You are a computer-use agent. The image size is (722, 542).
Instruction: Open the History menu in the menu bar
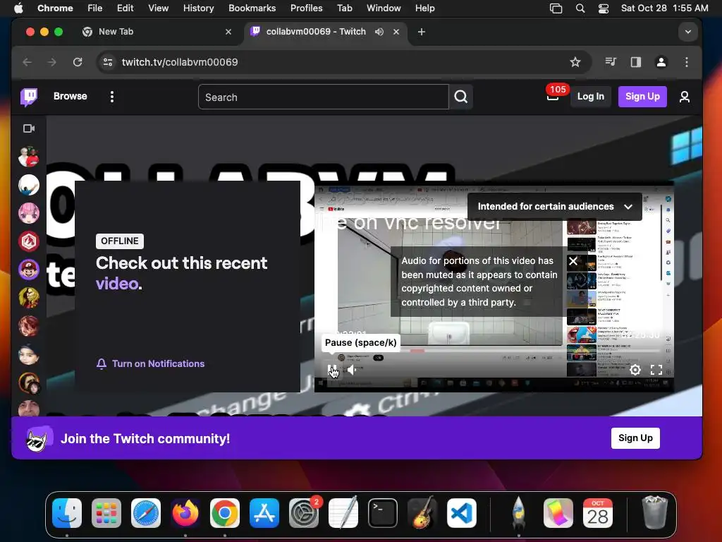tap(198, 8)
